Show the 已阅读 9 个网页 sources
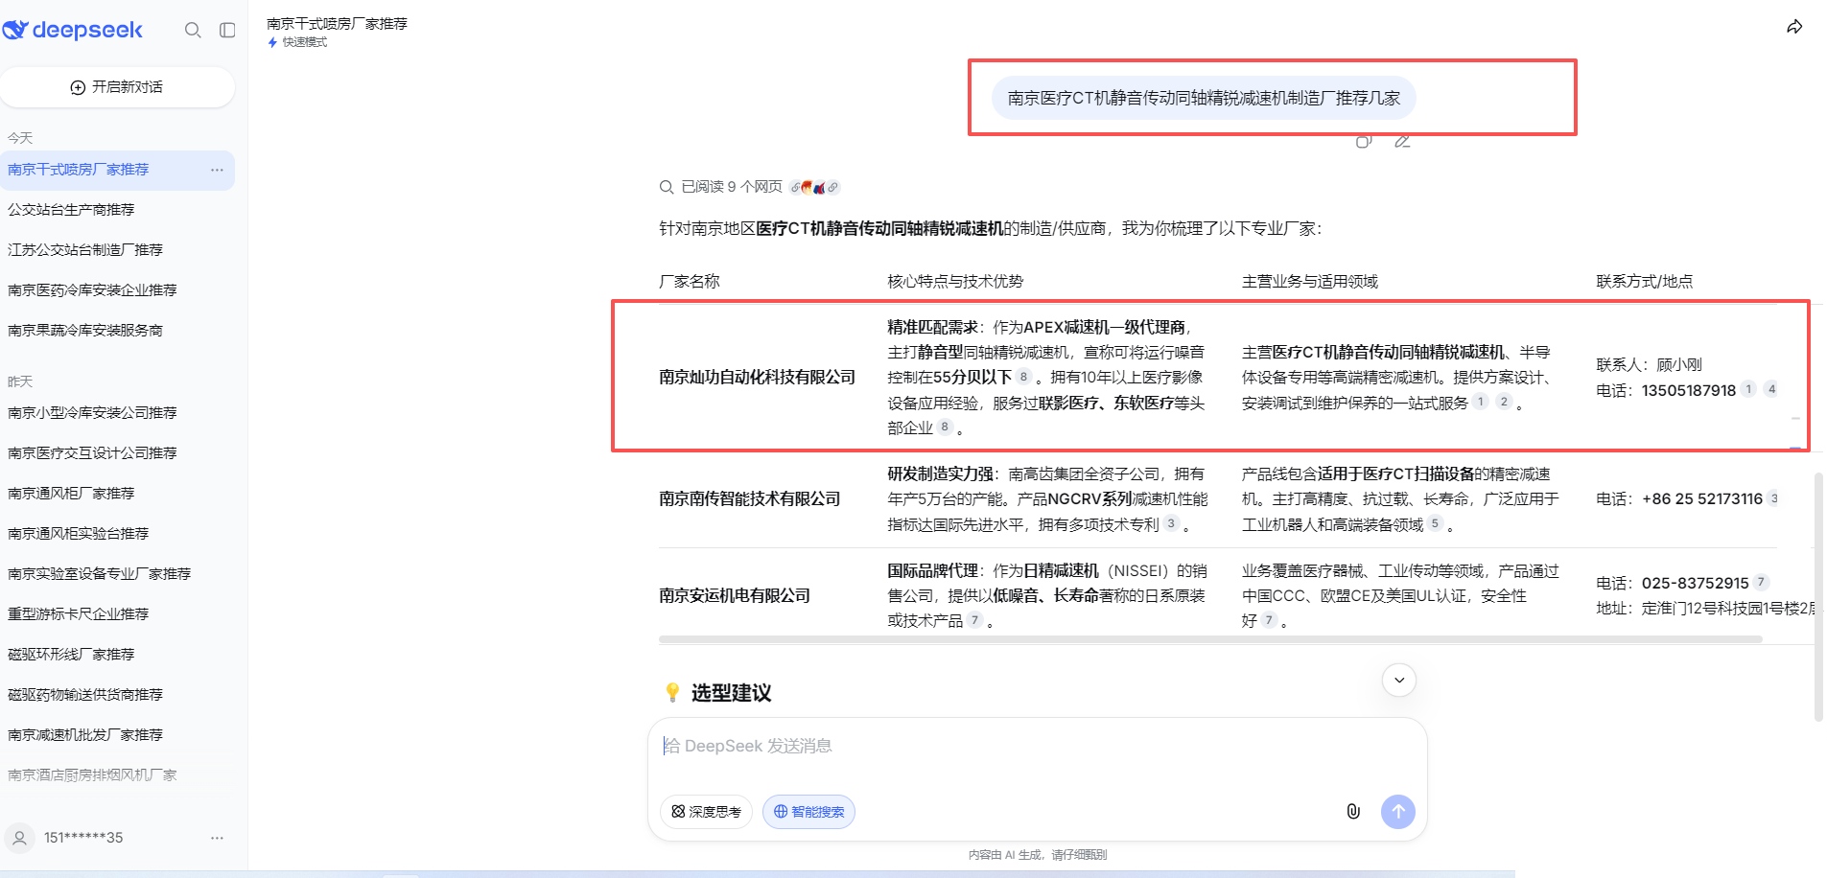This screenshot has width=1827, height=878. tap(749, 187)
